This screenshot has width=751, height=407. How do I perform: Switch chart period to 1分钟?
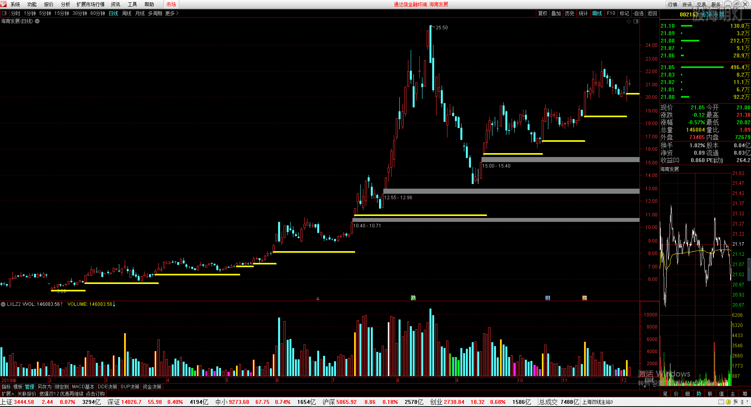pos(30,13)
